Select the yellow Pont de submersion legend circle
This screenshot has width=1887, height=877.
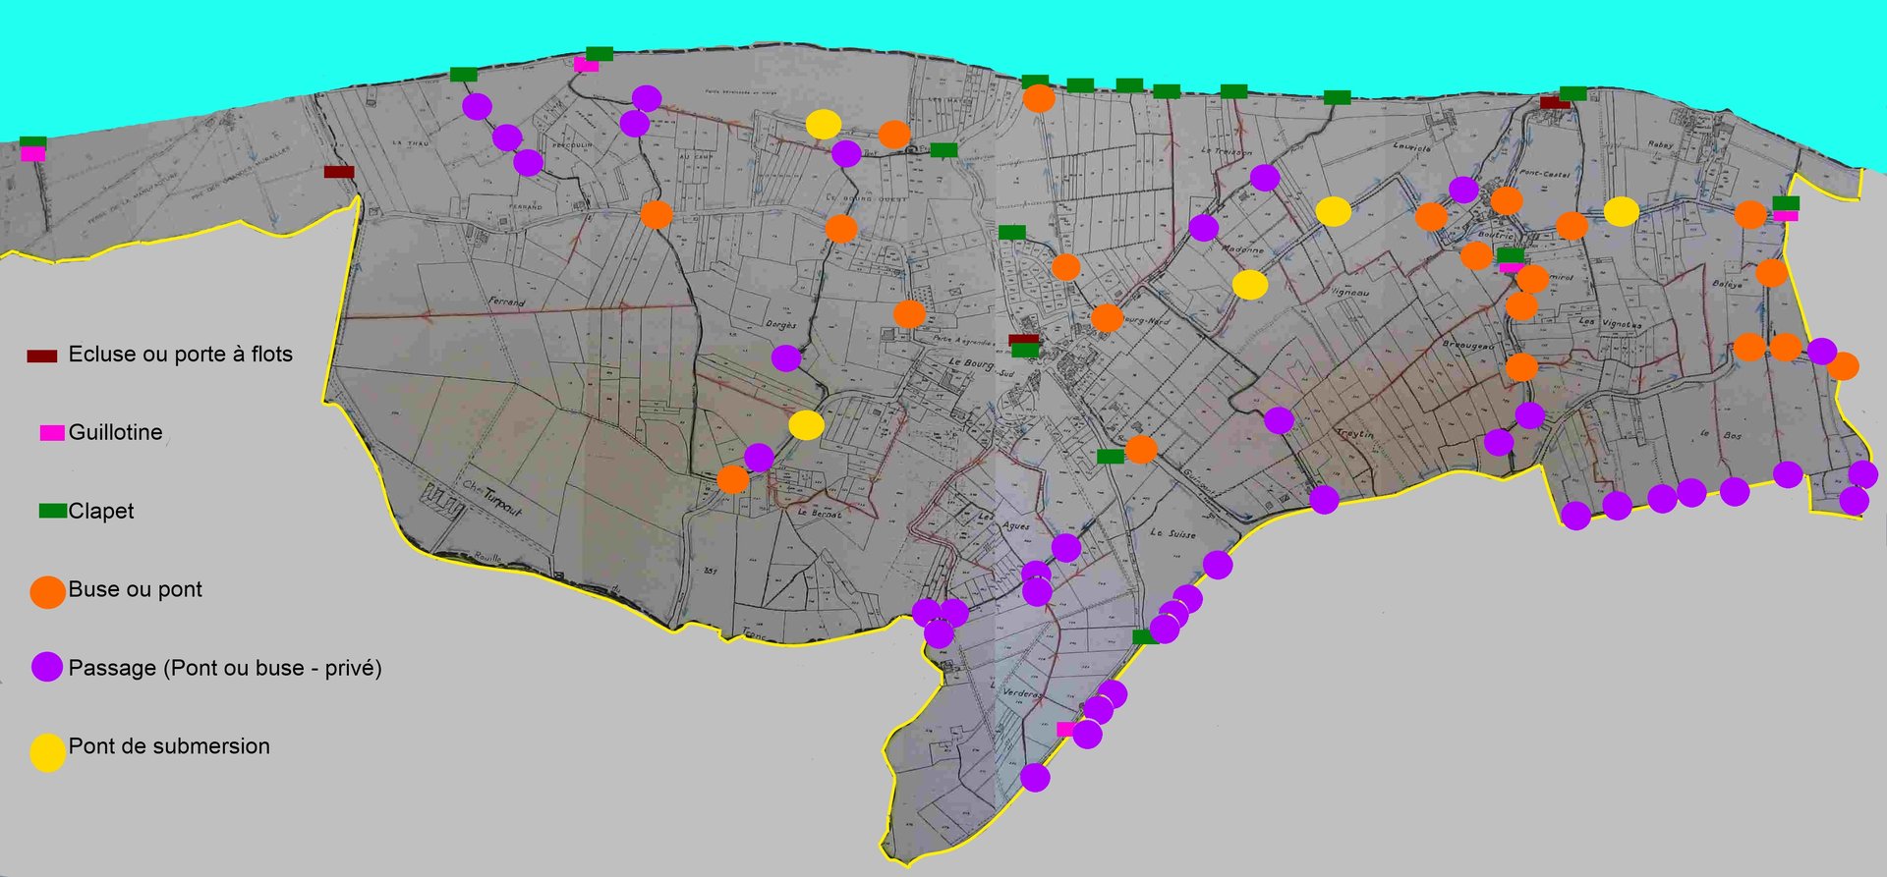(47, 752)
